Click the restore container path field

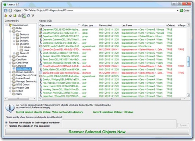pyautogui.click(x=119, y=124)
